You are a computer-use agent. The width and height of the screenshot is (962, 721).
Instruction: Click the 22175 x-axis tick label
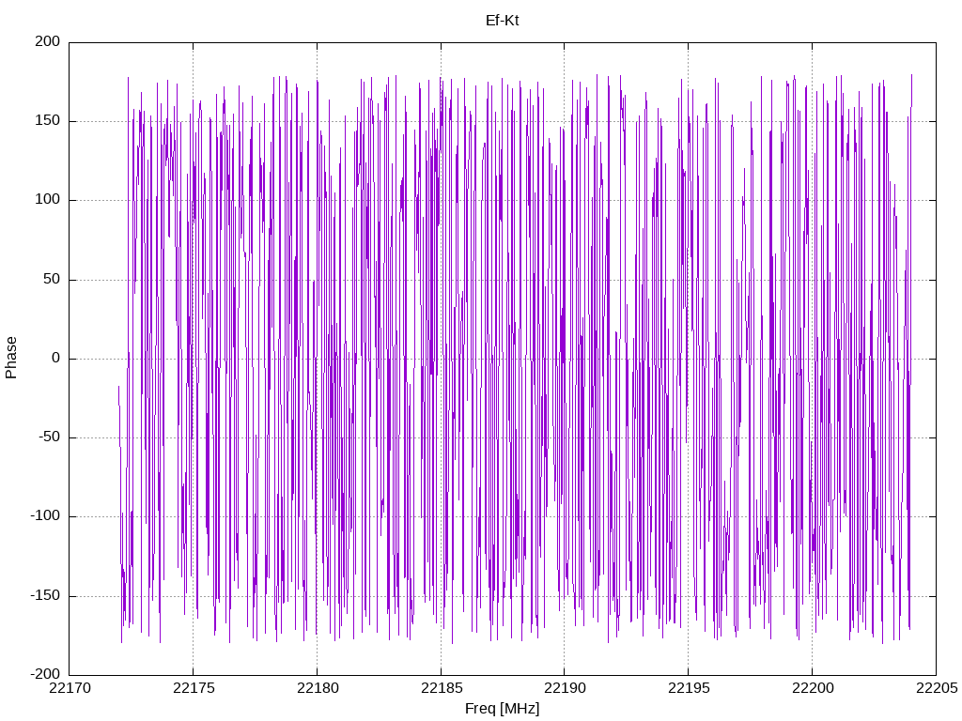pos(194,688)
